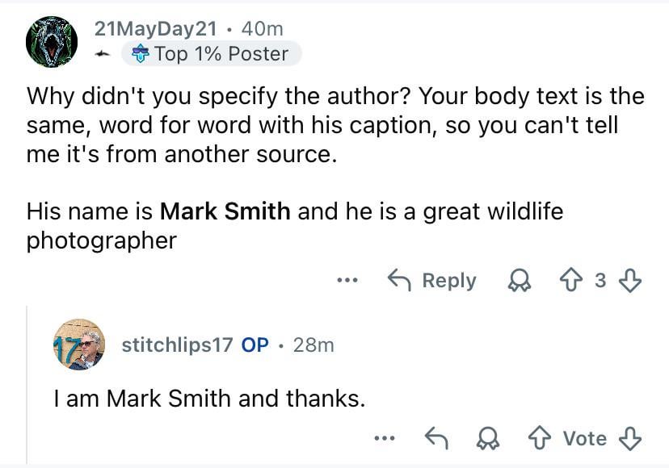This screenshot has width=669, height=468.
Task: Click the OP label next to stitchlips17
Action: pyautogui.click(x=255, y=345)
